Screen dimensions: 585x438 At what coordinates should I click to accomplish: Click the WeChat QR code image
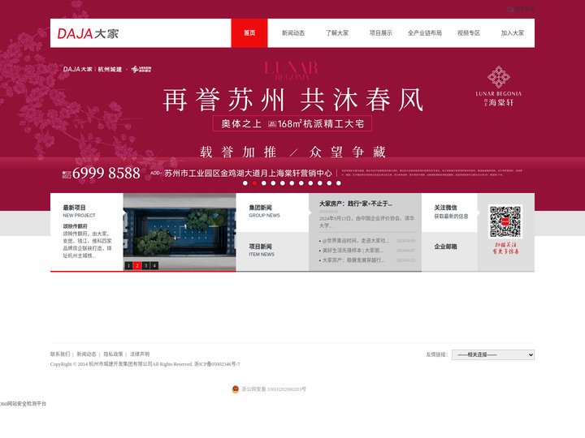[505, 221]
